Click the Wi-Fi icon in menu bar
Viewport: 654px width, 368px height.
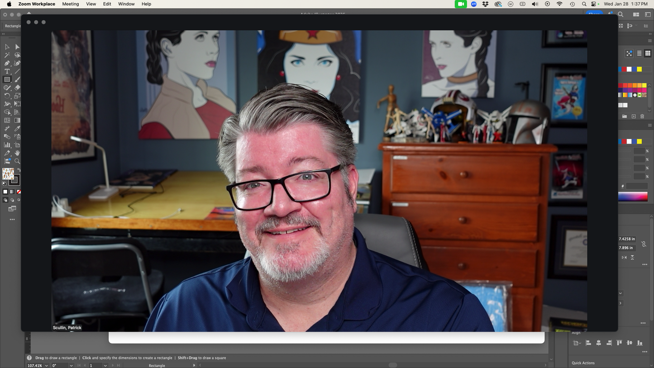pos(559,4)
